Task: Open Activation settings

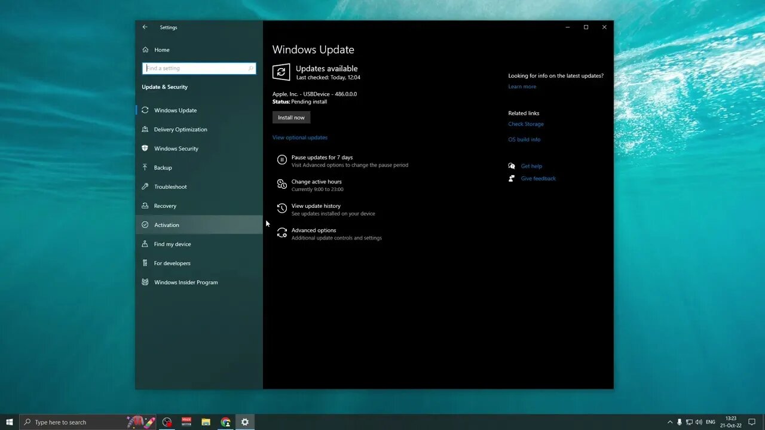Action: (199, 225)
